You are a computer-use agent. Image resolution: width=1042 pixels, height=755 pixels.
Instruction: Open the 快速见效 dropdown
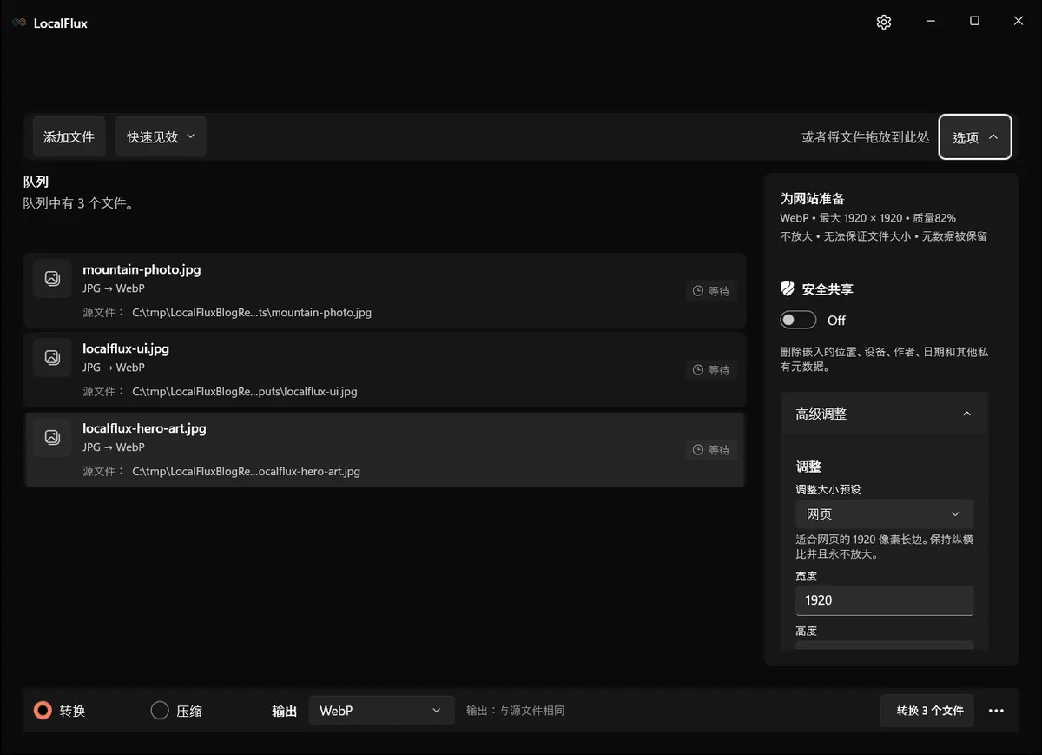tap(161, 136)
